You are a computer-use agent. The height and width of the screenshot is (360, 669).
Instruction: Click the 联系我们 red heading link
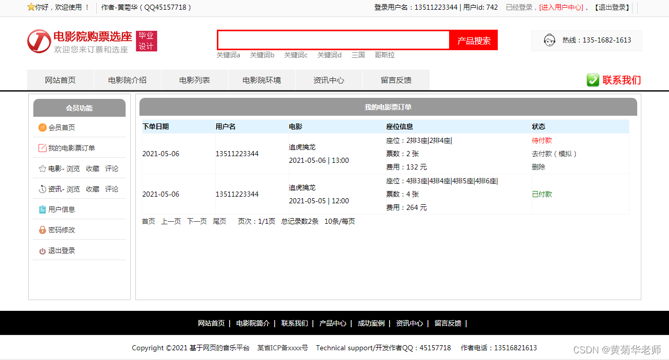point(621,80)
